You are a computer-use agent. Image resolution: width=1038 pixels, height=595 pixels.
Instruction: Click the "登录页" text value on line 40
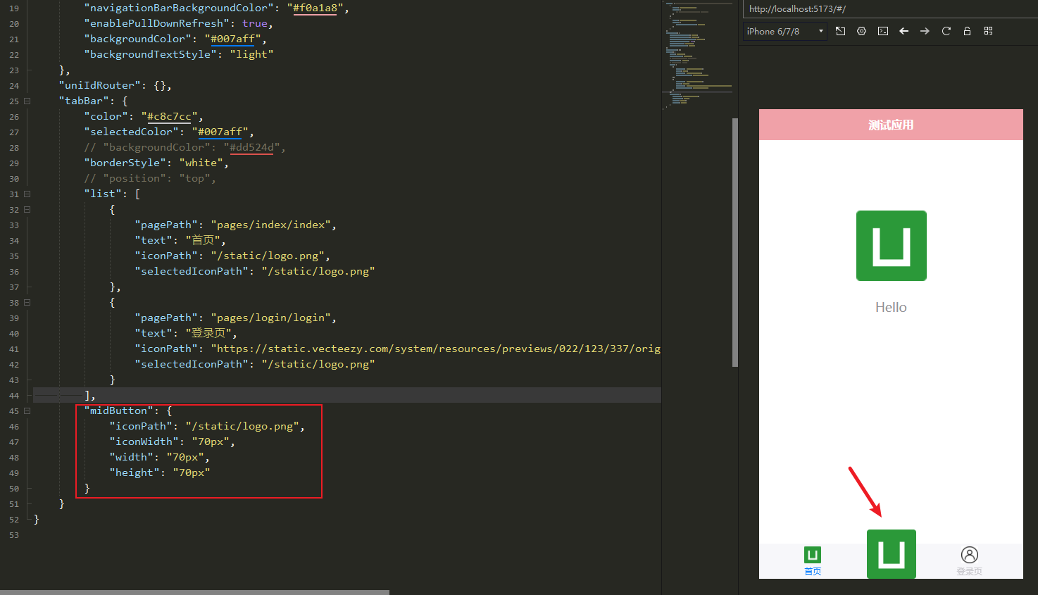tap(208, 333)
